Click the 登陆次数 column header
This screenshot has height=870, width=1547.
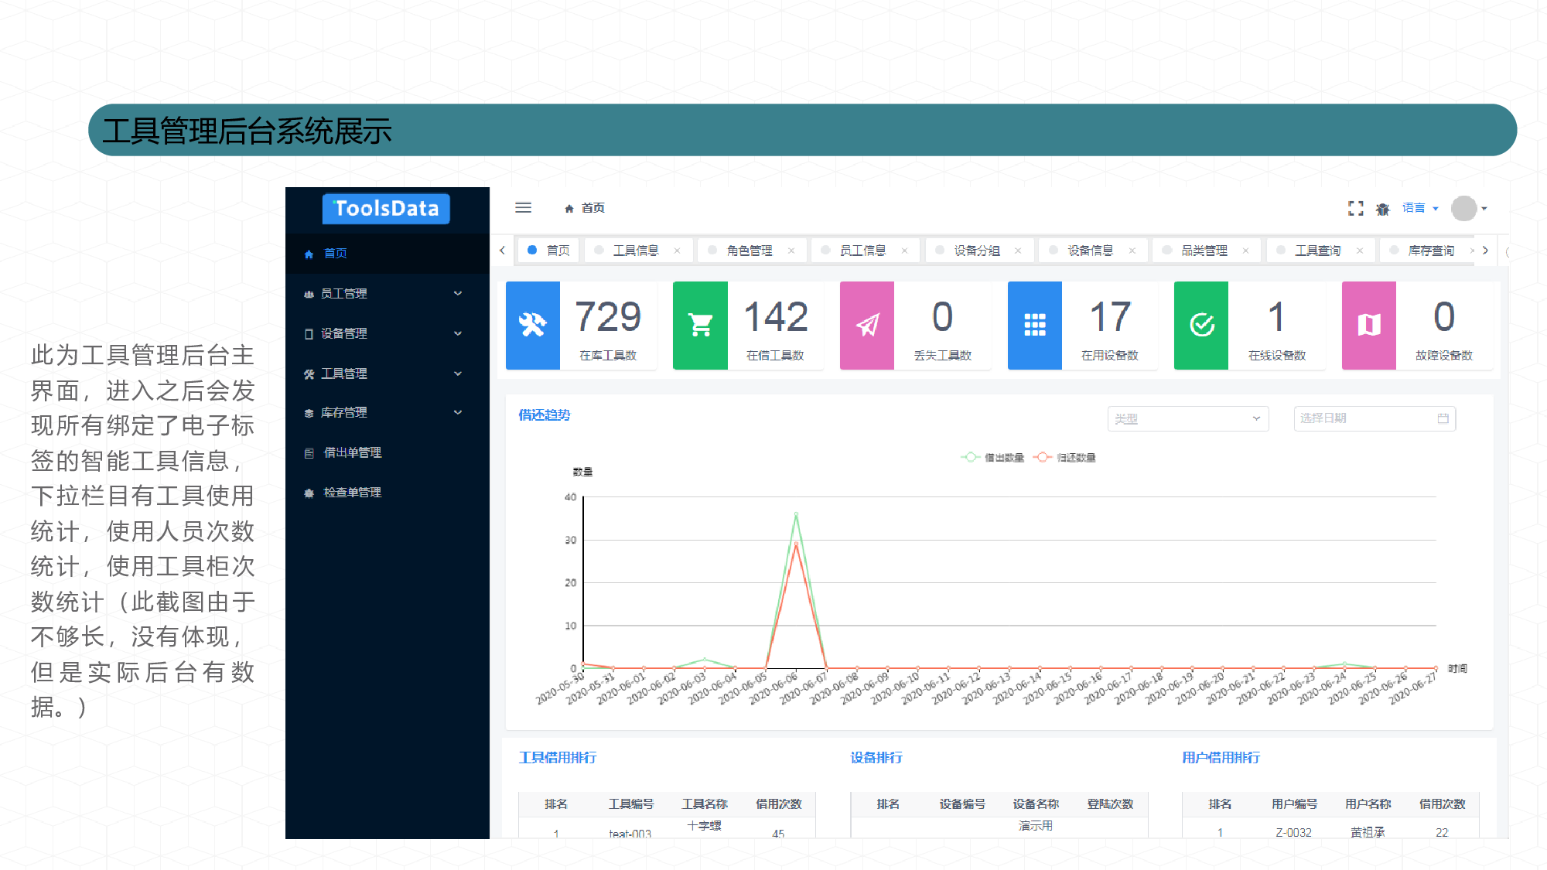[x=1110, y=804]
